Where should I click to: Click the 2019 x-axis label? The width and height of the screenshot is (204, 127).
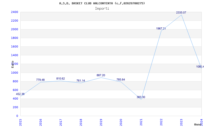click(x=101, y=122)
